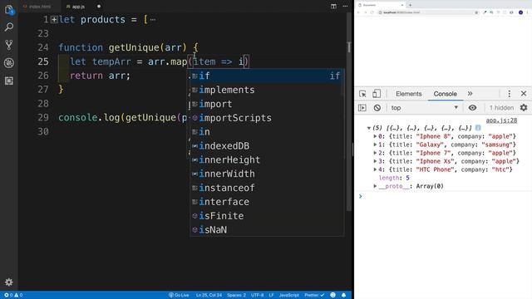Switch to DevTools Elements tab
This screenshot has width=532, height=299.
tap(408, 94)
